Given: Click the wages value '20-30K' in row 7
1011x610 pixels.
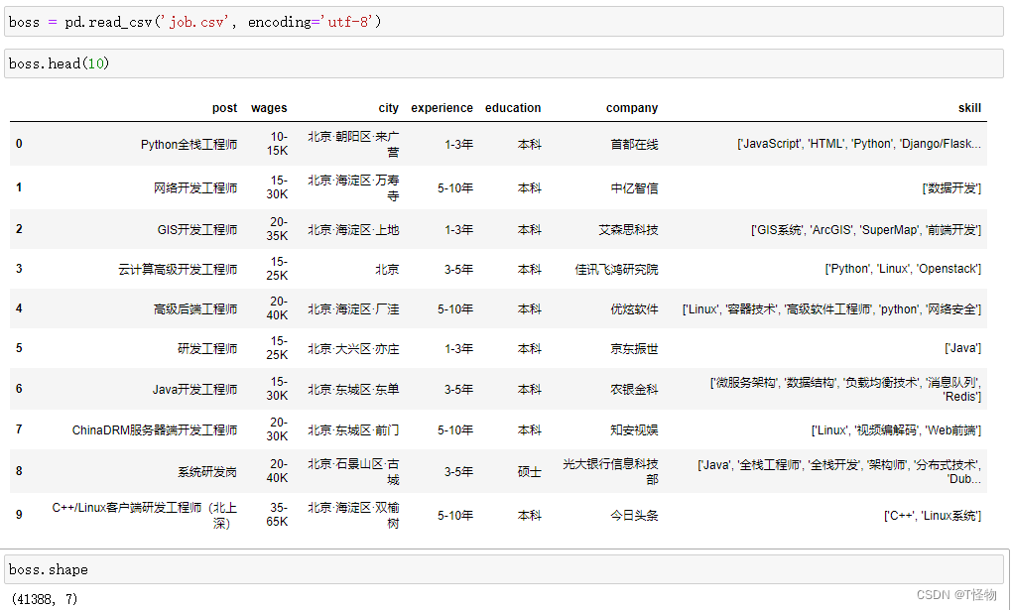Looking at the screenshot, I should pyautogui.click(x=277, y=429).
